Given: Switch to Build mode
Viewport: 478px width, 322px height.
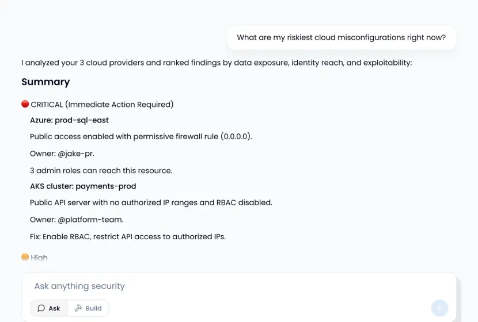Looking at the screenshot, I should (x=88, y=308).
